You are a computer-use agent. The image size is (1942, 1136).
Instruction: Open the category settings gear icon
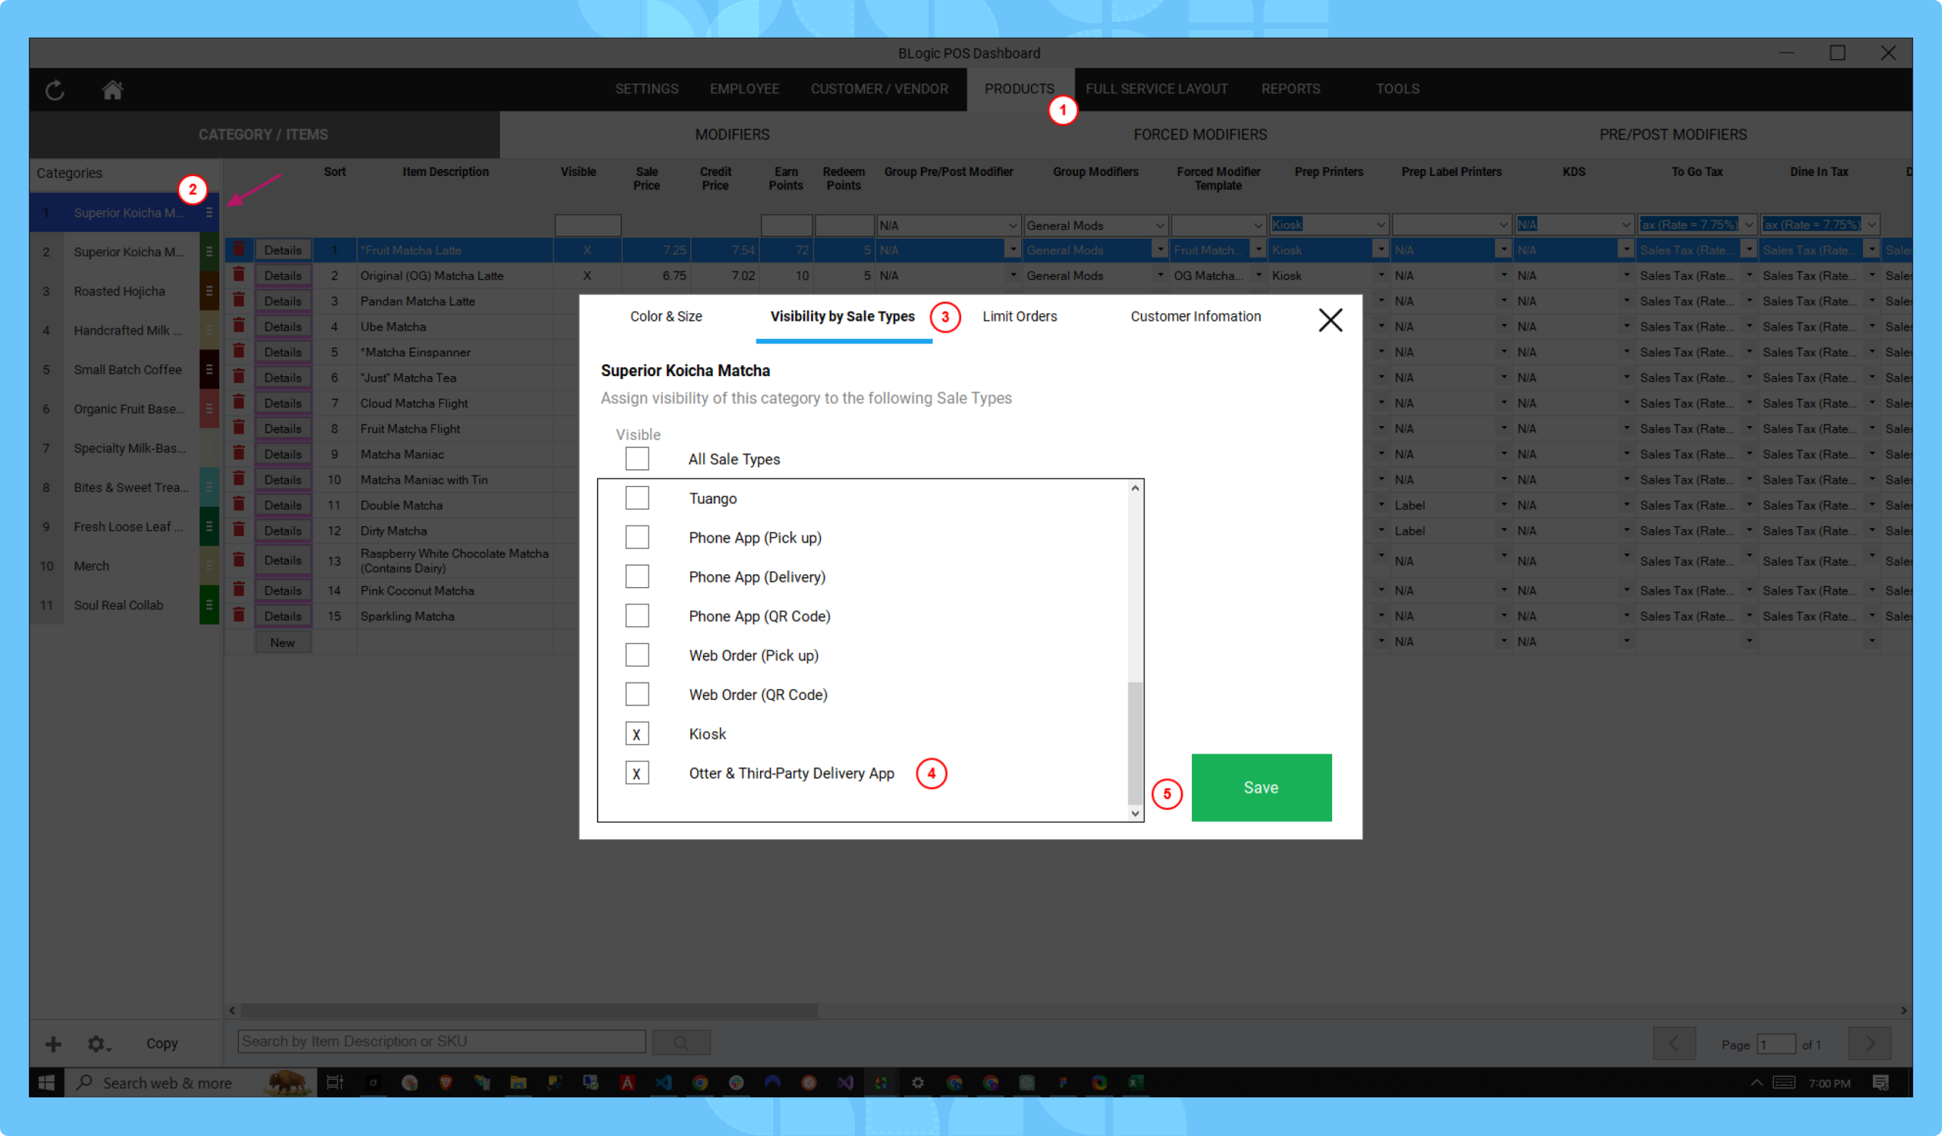coord(98,1044)
